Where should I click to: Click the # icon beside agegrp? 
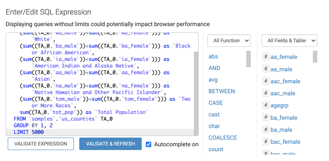coord(266,105)
